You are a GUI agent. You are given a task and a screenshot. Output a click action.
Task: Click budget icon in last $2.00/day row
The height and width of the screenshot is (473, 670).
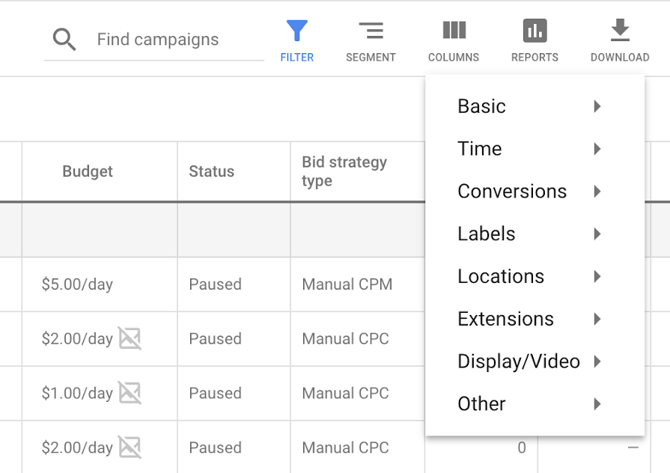click(130, 448)
